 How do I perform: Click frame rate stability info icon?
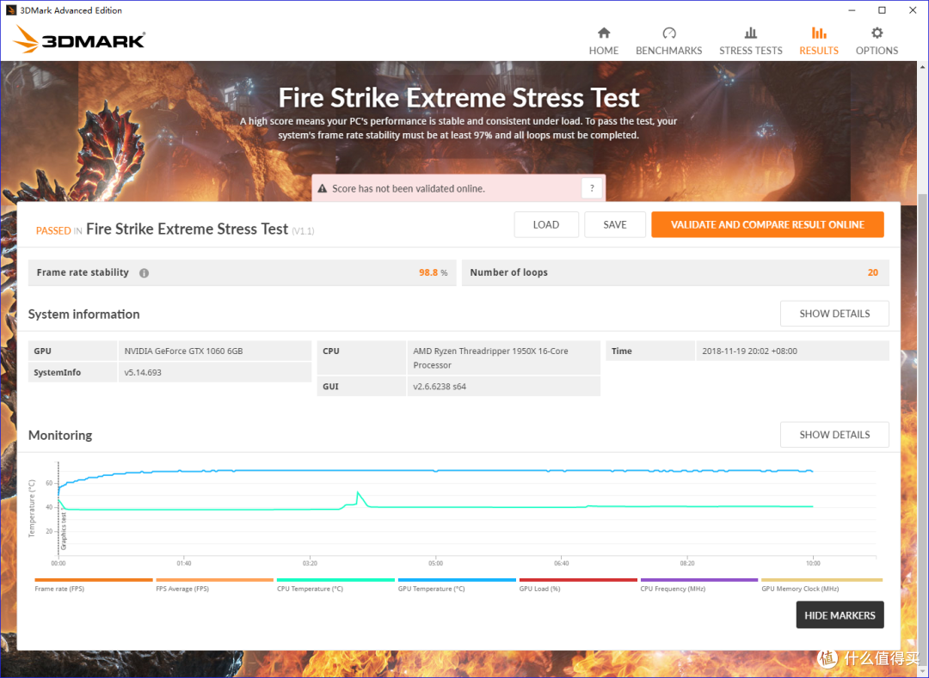[x=144, y=272]
